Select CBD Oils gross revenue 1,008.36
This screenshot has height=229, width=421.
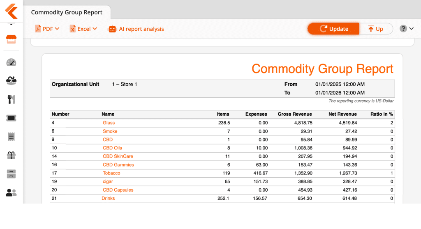pos(303,148)
